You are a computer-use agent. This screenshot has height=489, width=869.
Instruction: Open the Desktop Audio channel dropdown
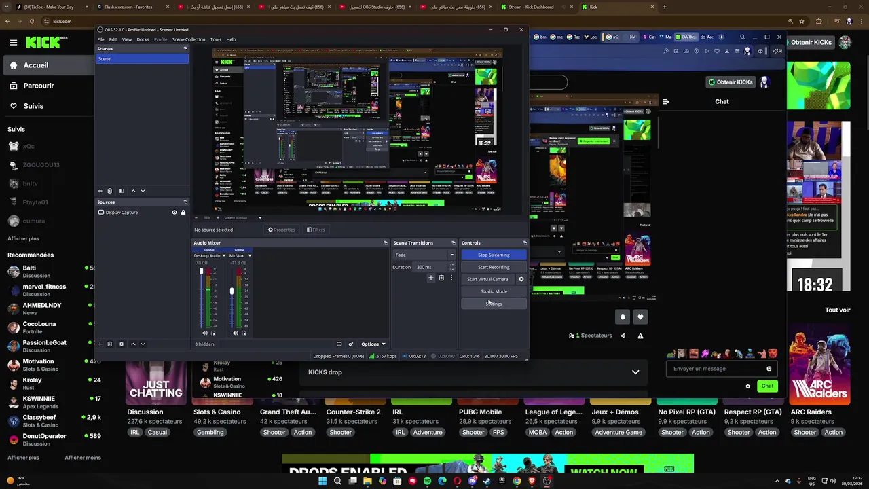(224, 255)
